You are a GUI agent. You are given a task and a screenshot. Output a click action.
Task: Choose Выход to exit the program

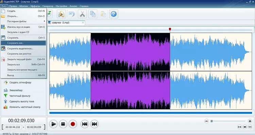point(23,75)
